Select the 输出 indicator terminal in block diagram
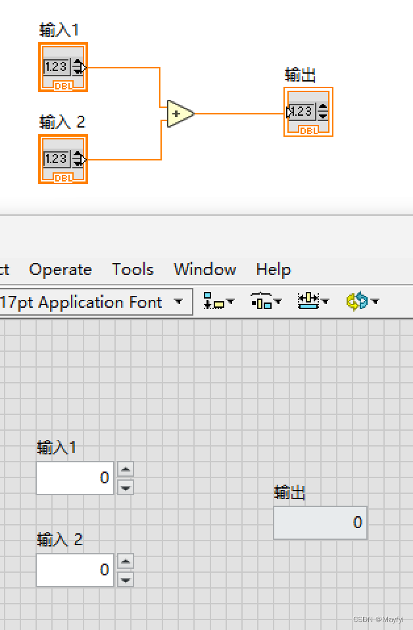 coord(308,112)
